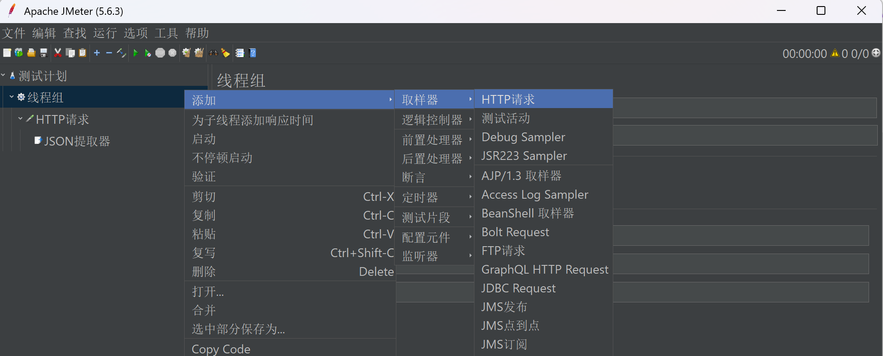
Task: Save the test plan with floppy icon
Action: pyautogui.click(x=44, y=53)
